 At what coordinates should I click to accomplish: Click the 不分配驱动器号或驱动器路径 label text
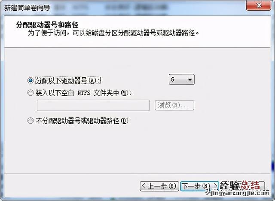pos(82,121)
